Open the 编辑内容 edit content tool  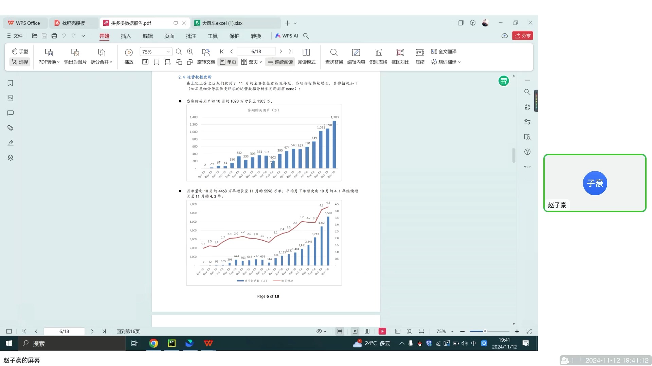coord(356,56)
